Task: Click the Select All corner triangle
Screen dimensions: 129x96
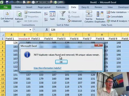Action: point(3,35)
